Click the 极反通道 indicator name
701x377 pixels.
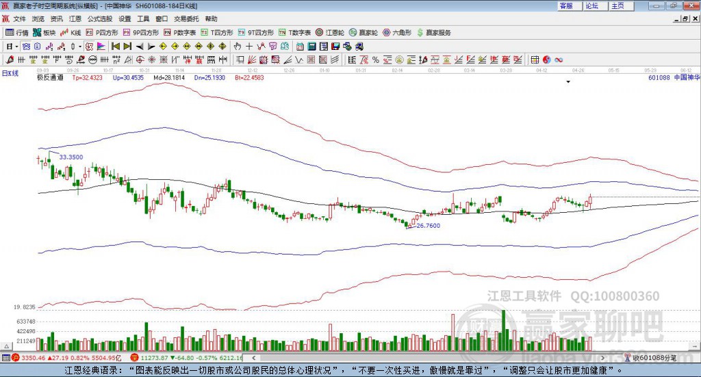(50, 77)
